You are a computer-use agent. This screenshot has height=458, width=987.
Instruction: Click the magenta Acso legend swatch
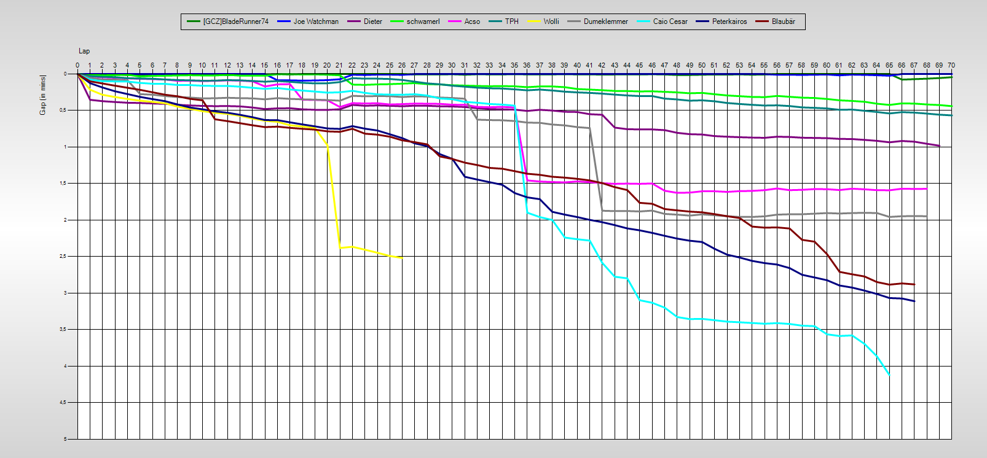(x=455, y=21)
